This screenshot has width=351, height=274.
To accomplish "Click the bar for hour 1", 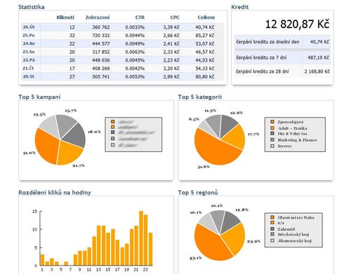I will click(x=42, y=260).
